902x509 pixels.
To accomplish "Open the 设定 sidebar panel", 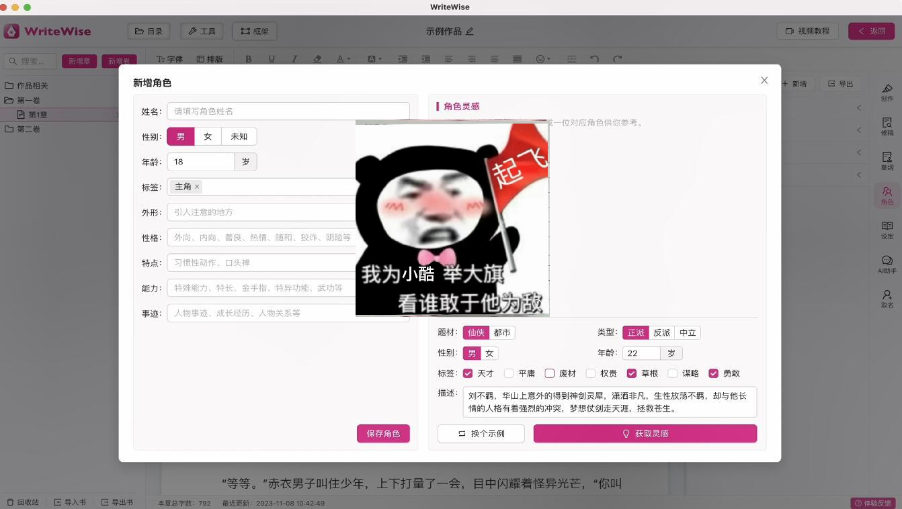I will [x=887, y=230].
